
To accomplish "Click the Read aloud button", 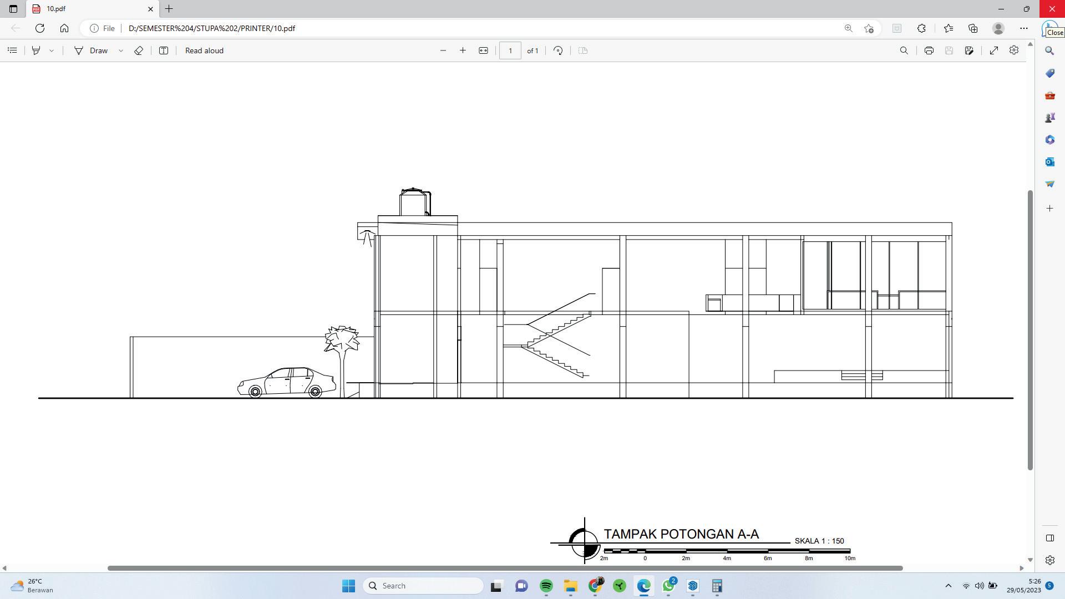I will 204,50.
